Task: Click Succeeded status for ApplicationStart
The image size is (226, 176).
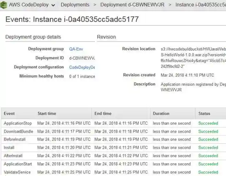Action: [x=208, y=164]
